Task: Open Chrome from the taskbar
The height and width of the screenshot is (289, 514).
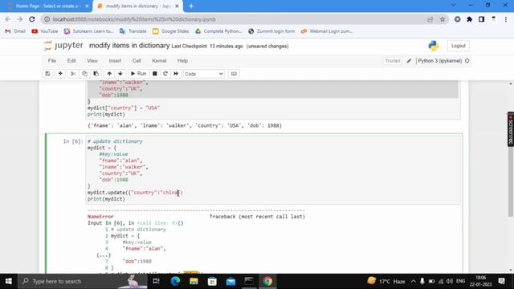Action: tap(267, 281)
